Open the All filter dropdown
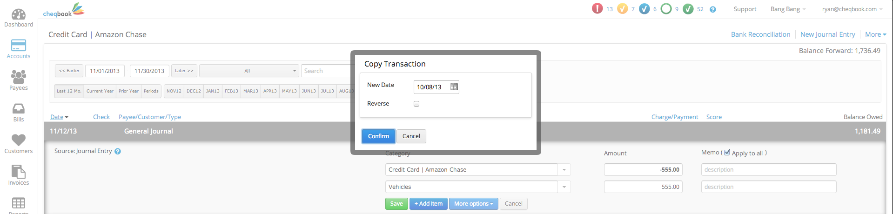 249,71
